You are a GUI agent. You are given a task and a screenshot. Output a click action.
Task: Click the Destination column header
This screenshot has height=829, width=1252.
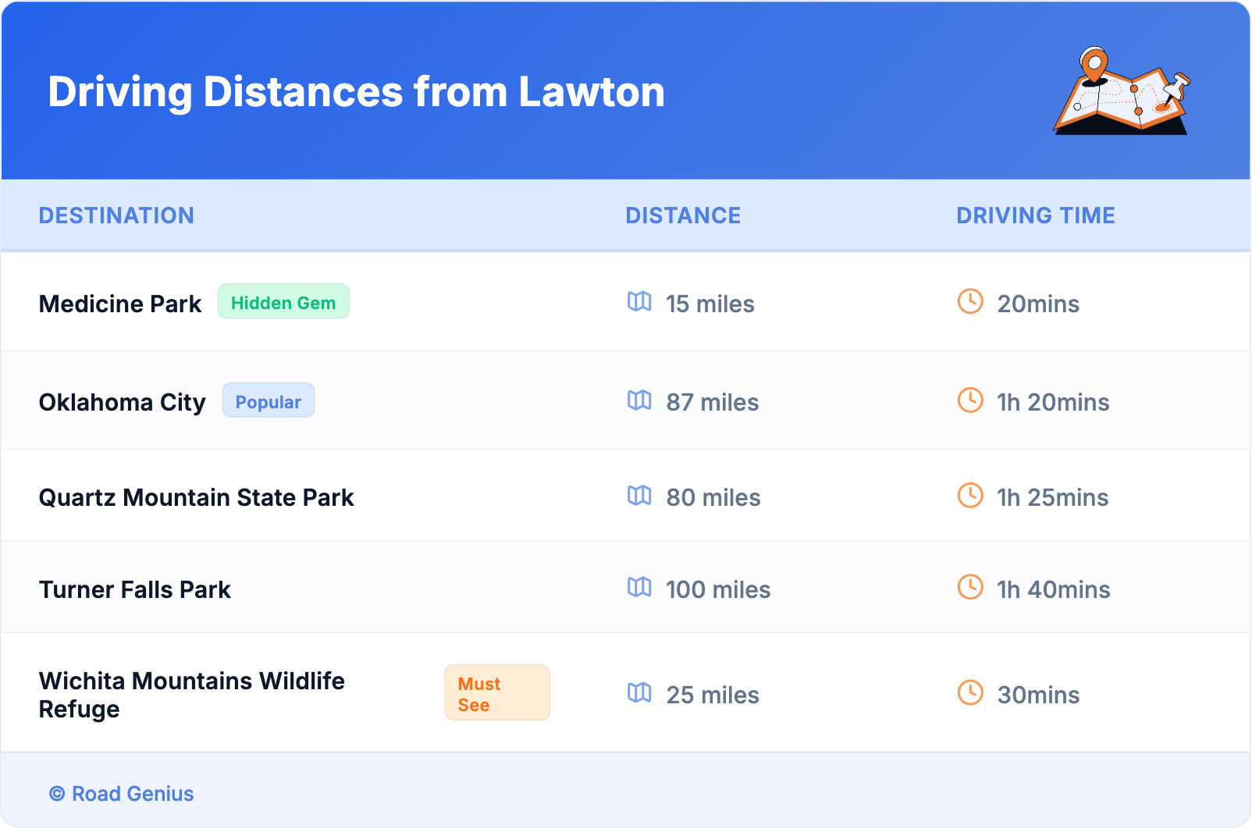pos(116,215)
